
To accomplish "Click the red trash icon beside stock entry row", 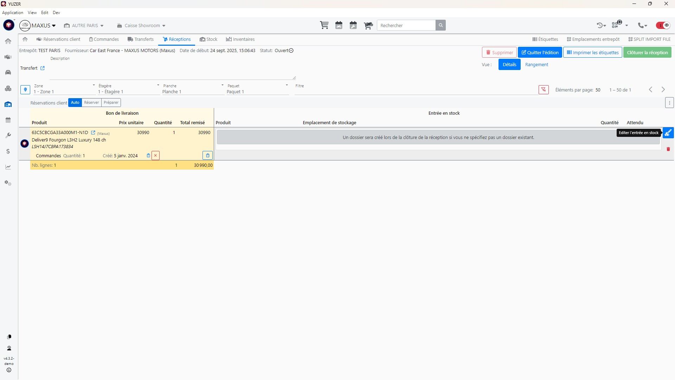I will [x=668, y=149].
